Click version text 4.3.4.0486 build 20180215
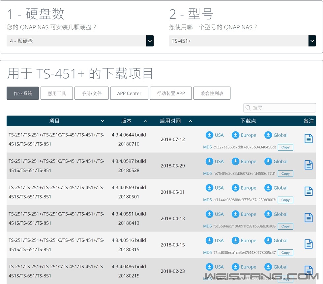 coord(129,271)
